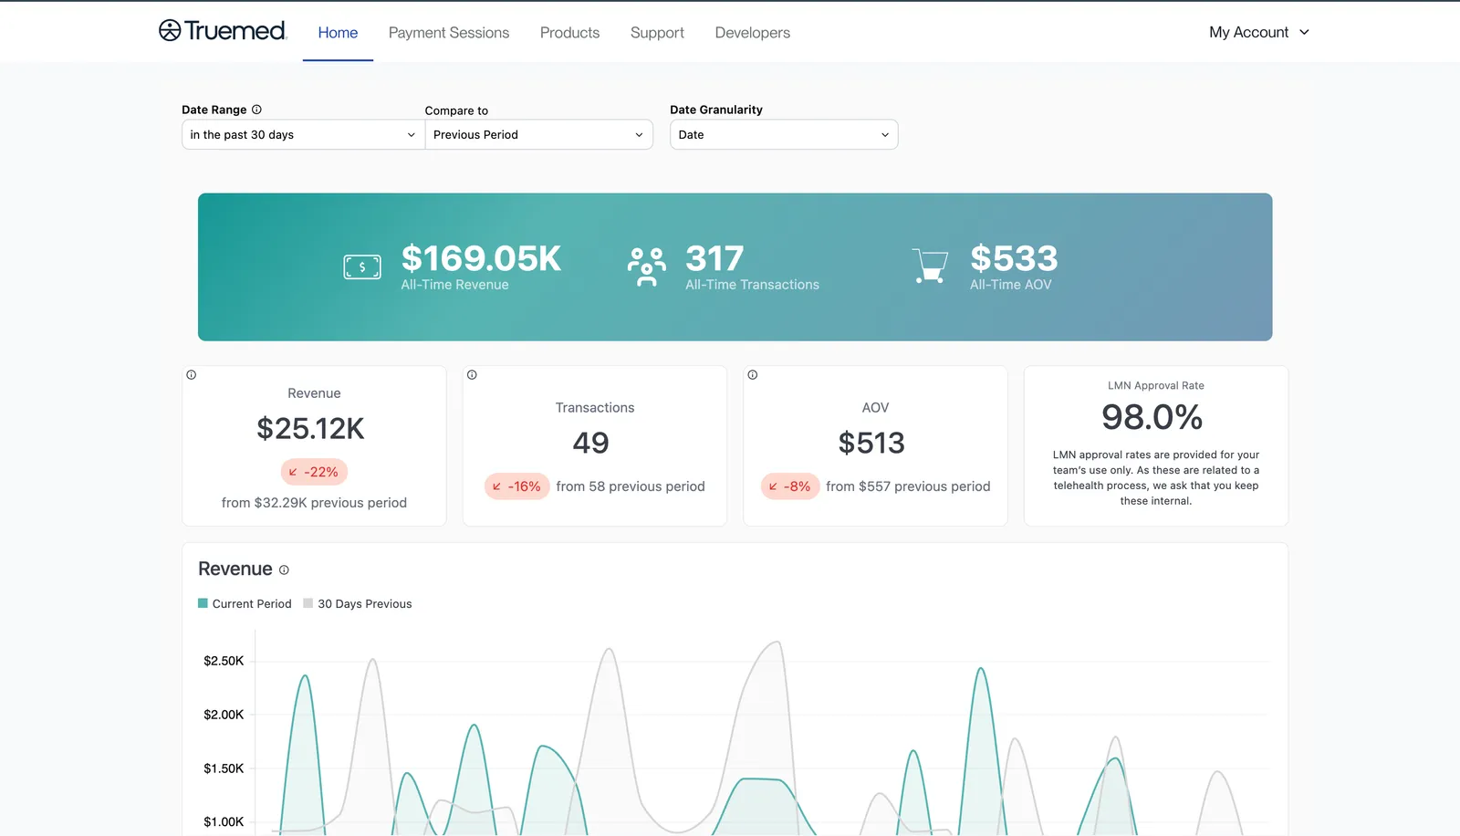1460x836 pixels.
Task: Click the info icon on Transactions card
Action: (x=472, y=375)
